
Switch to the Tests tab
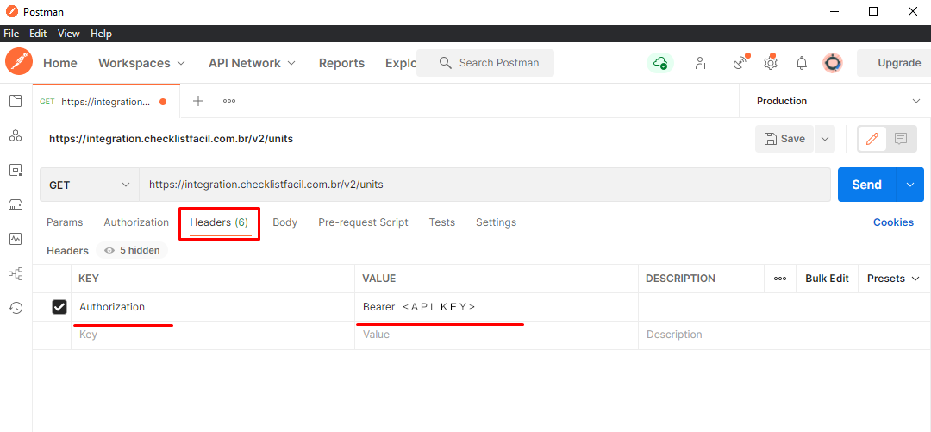(441, 222)
